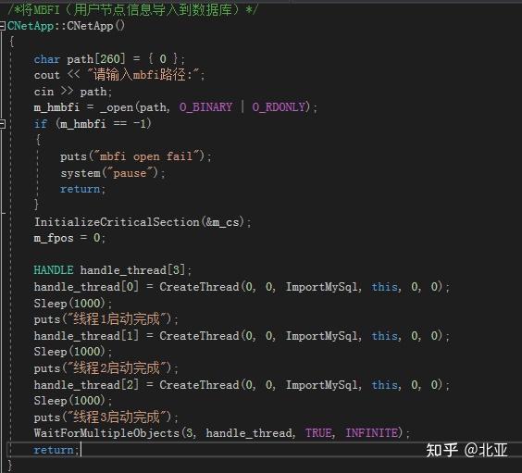
Task: Click the comment line starting with /*将MBFI
Action: [x=132, y=9]
